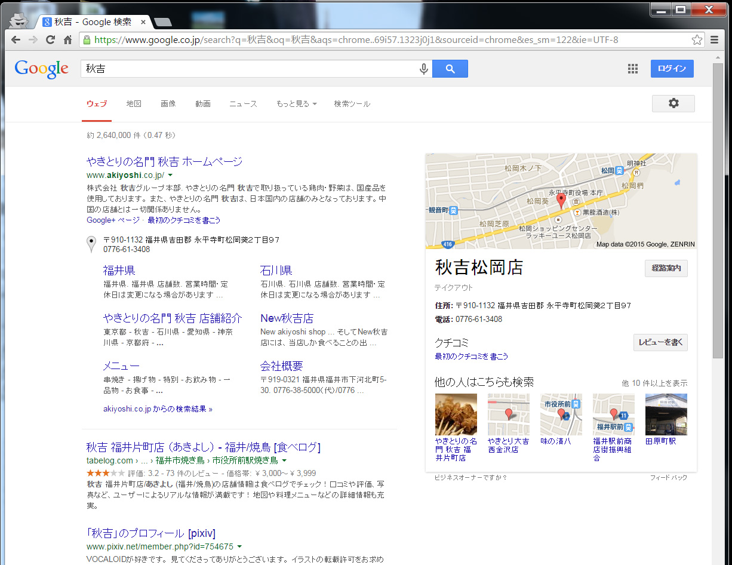Open the Google apps grid
Screen dimensions: 732x565
[633, 69]
